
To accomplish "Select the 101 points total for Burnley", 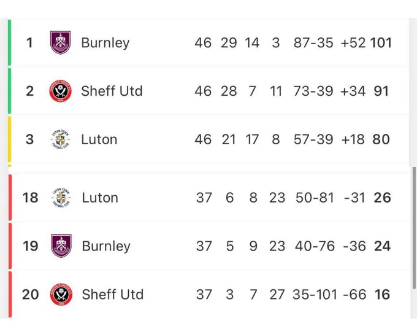I will [381, 43].
